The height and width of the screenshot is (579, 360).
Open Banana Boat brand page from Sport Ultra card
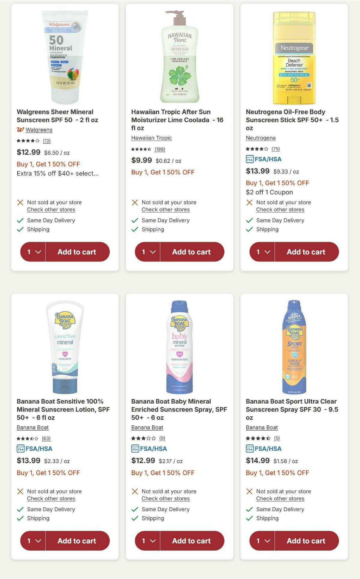[x=262, y=427]
